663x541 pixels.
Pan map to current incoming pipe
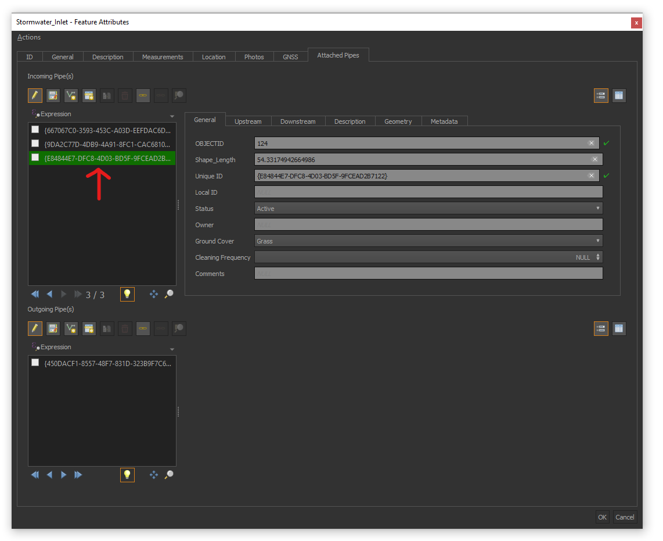pos(154,294)
